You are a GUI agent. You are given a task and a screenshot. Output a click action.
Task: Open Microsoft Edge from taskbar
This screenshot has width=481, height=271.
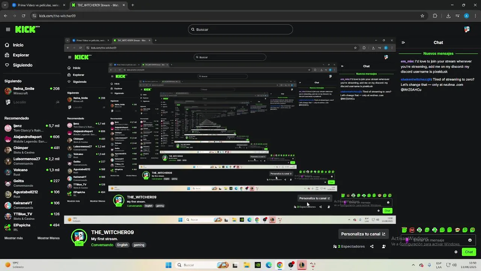269,265
